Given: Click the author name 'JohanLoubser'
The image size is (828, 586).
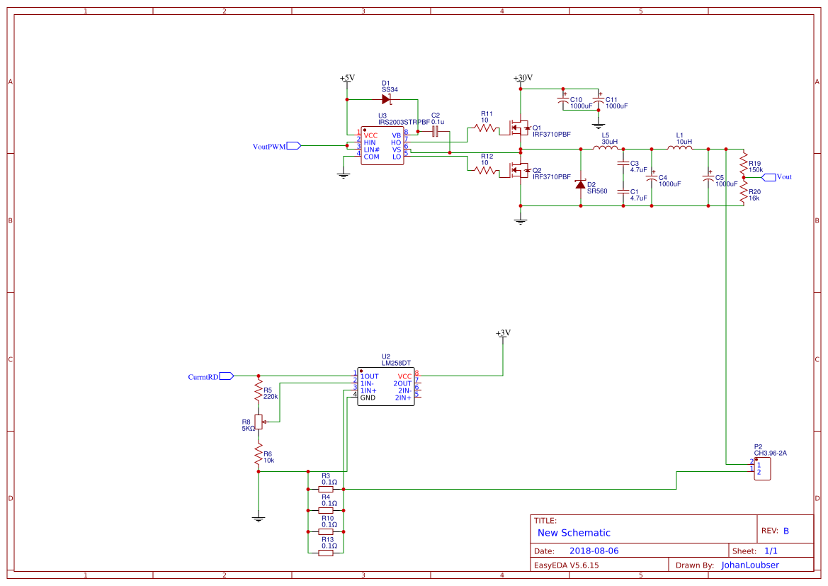Looking at the screenshot, I should pyautogui.click(x=750, y=565).
